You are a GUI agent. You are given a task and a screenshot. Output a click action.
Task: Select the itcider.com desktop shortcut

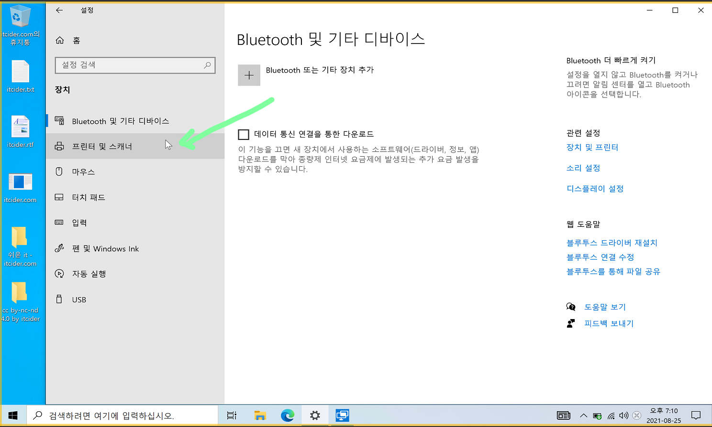(x=20, y=188)
